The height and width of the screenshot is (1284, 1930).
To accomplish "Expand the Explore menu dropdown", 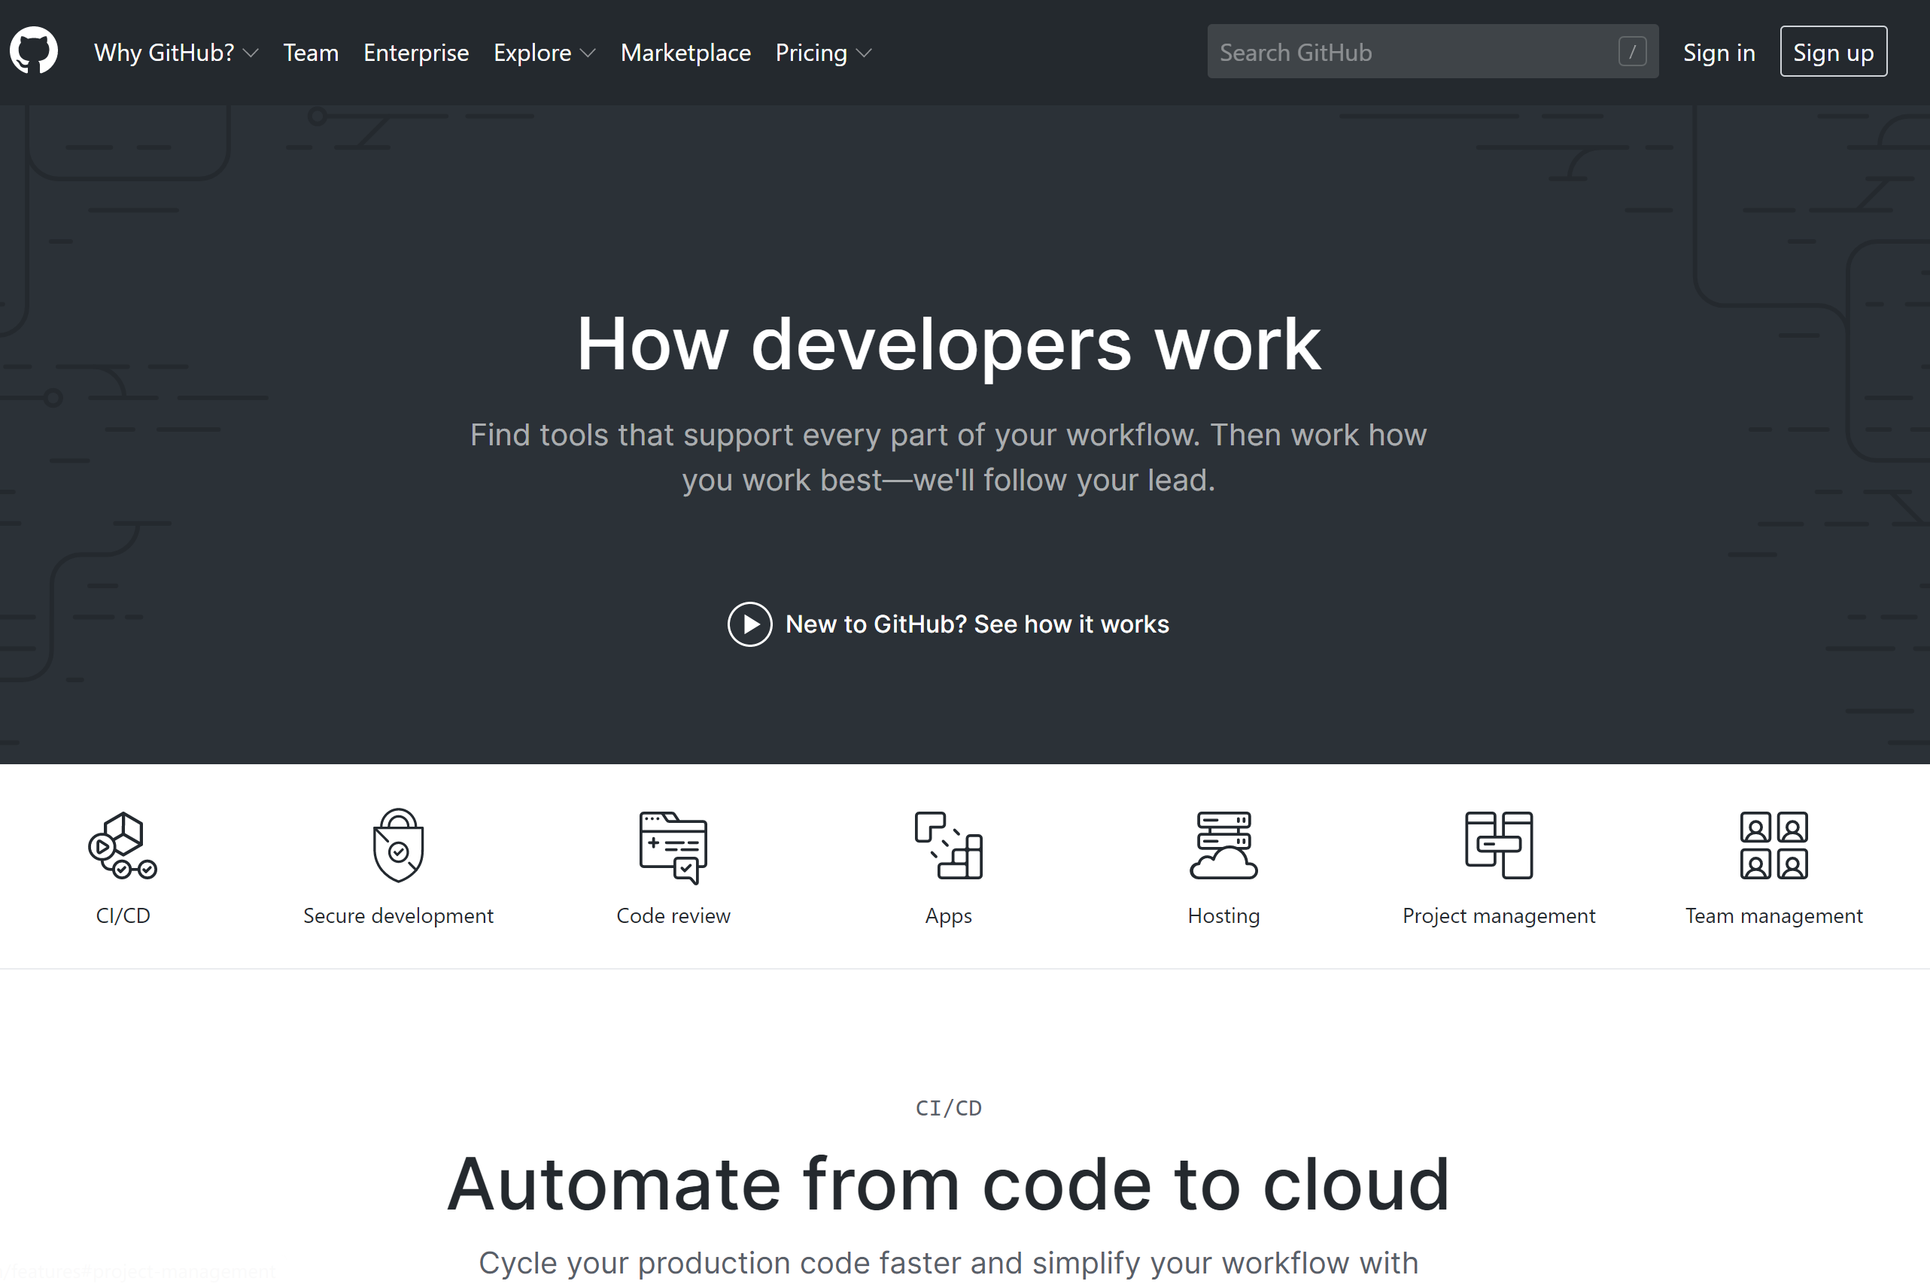I will pos(544,53).
